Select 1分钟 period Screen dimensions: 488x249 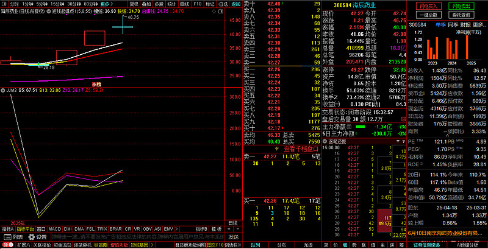pyautogui.click(x=27, y=4)
